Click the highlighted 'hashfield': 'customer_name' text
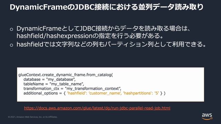 [94, 93]
